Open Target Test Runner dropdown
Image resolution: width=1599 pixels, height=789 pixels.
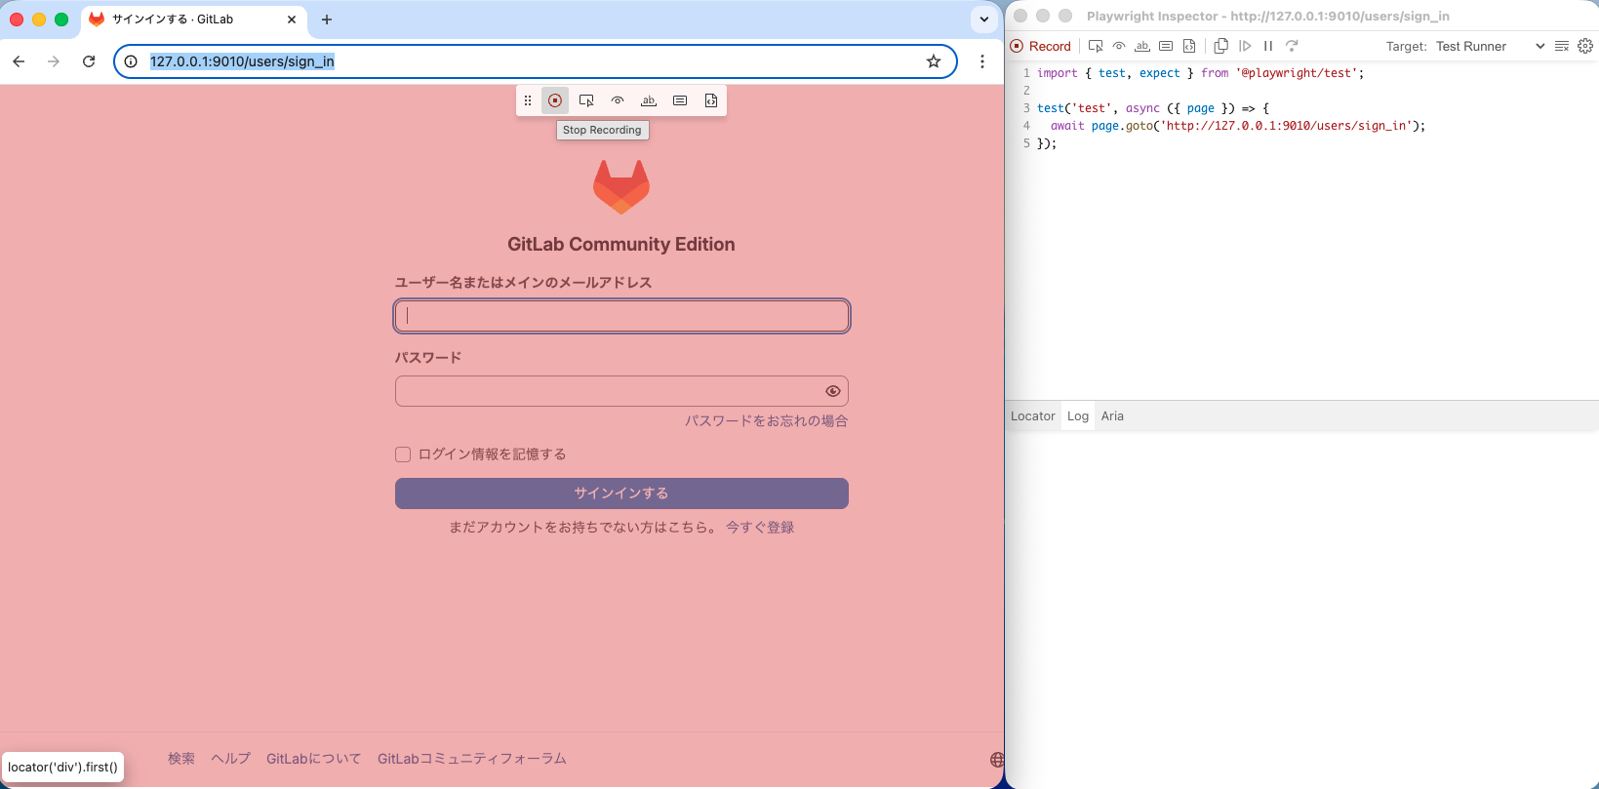point(1490,46)
